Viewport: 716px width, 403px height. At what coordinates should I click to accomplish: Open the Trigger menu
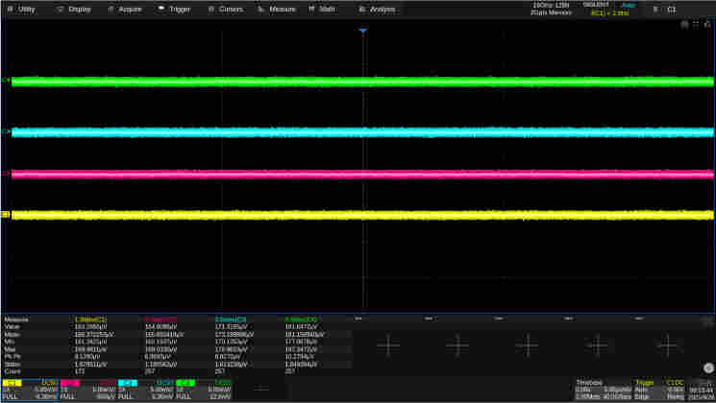tap(174, 9)
